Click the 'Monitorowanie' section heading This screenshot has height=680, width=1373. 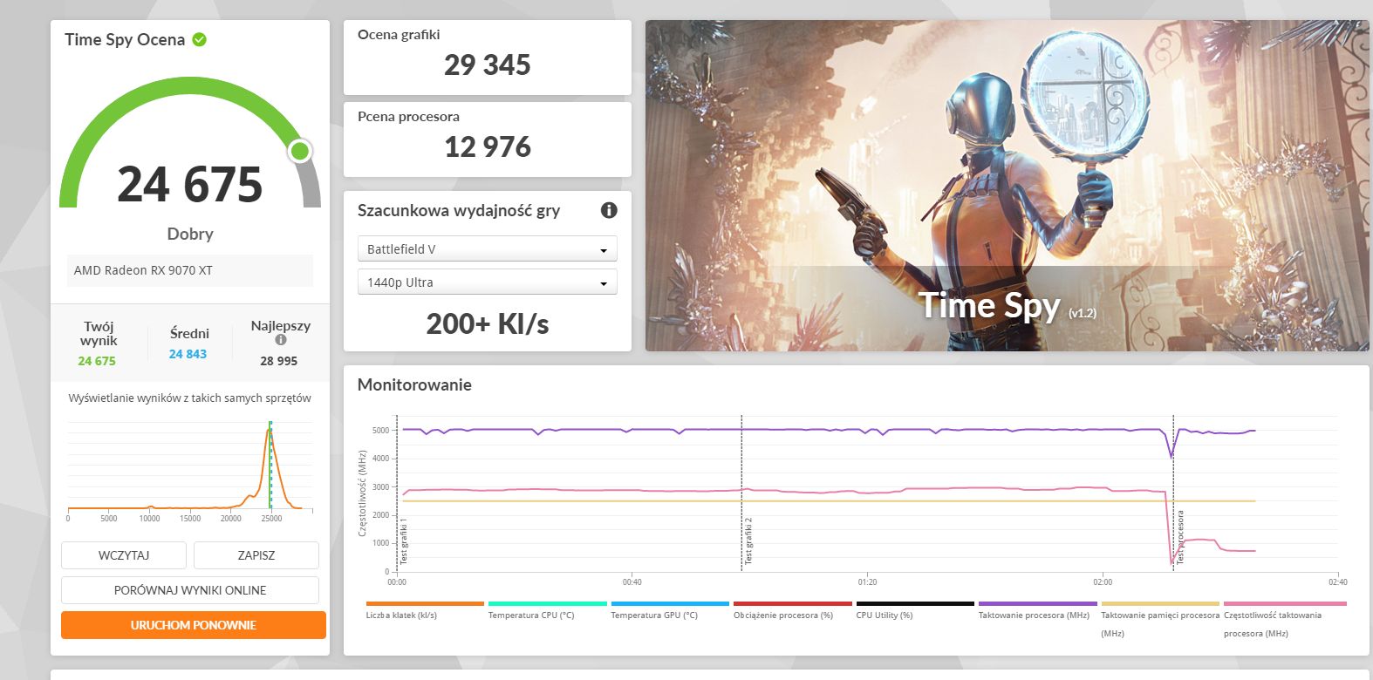(414, 385)
